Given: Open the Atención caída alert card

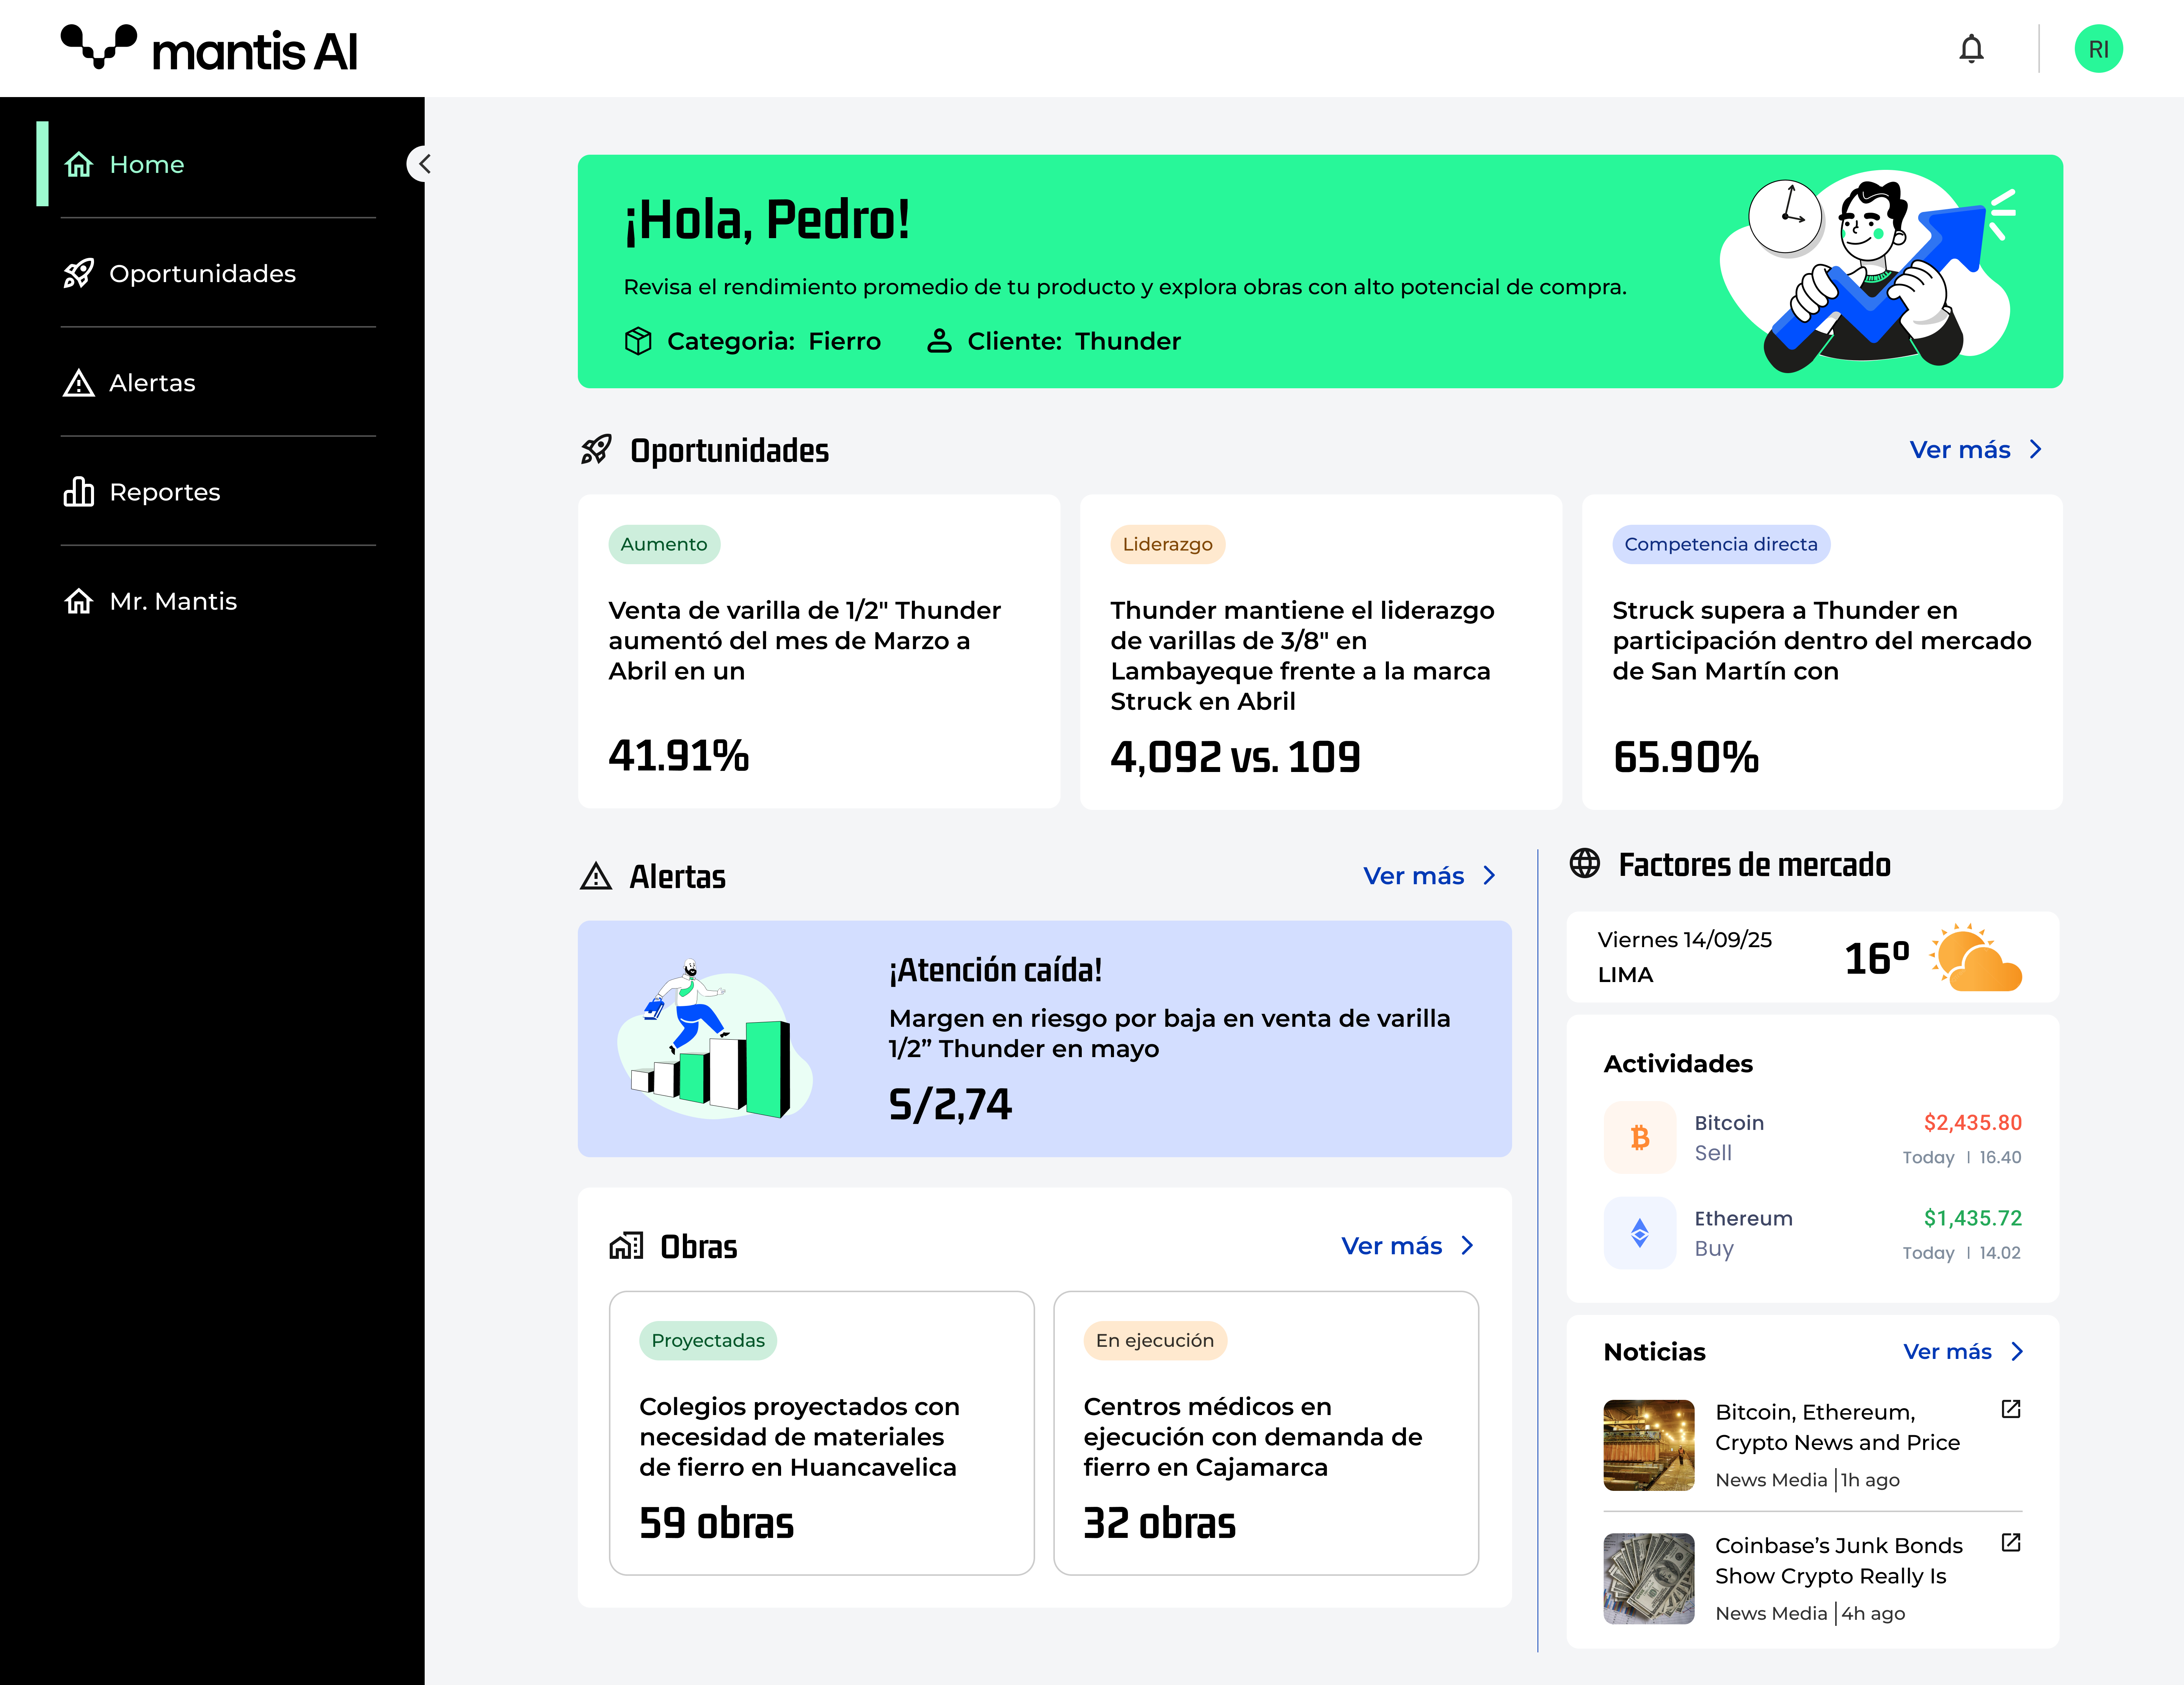Looking at the screenshot, I should pyautogui.click(x=1044, y=1039).
